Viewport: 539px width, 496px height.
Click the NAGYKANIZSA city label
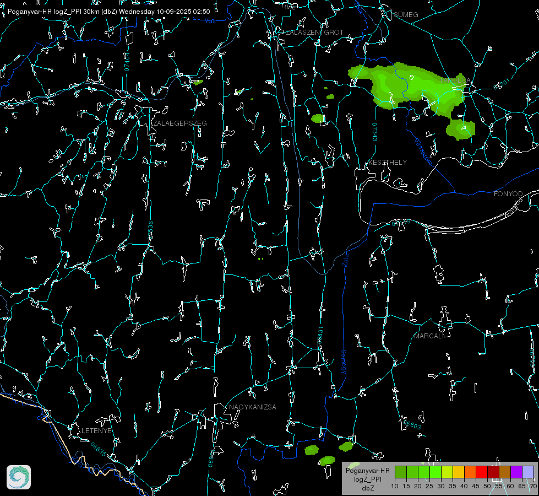point(253,407)
